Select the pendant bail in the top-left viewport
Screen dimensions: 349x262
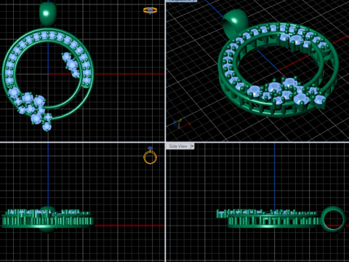click(48, 14)
